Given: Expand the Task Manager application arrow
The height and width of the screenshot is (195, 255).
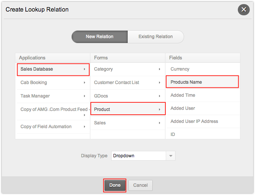Looking at the screenshot, I should (x=84, y=96).
